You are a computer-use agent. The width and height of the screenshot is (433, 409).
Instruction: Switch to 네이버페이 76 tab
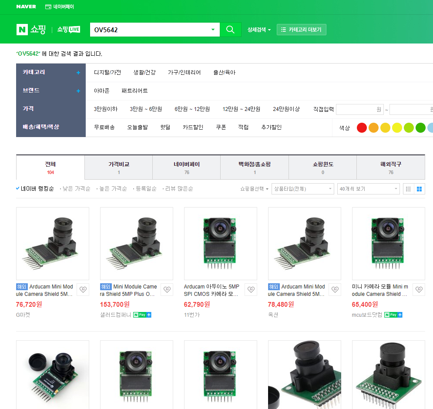pyautogui.click(x=186, y=168)
